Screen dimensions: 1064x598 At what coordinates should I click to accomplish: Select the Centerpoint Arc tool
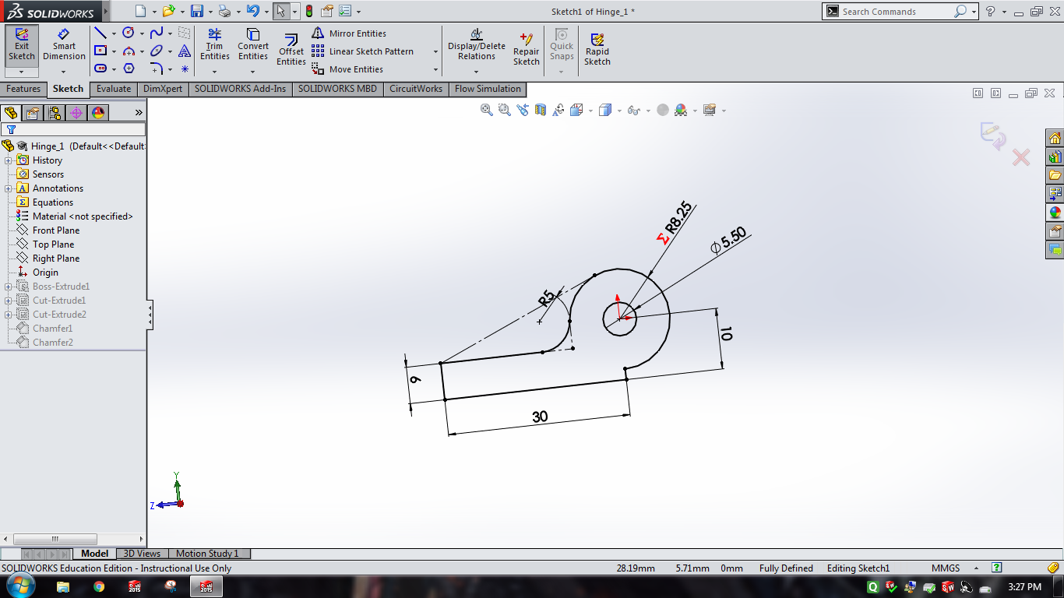click(129, 51)
